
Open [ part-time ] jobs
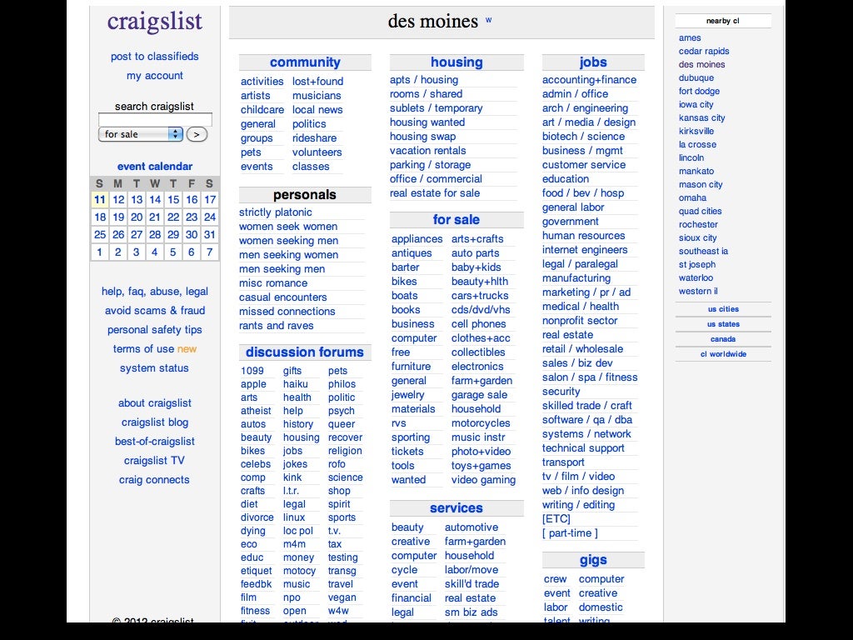570,532
